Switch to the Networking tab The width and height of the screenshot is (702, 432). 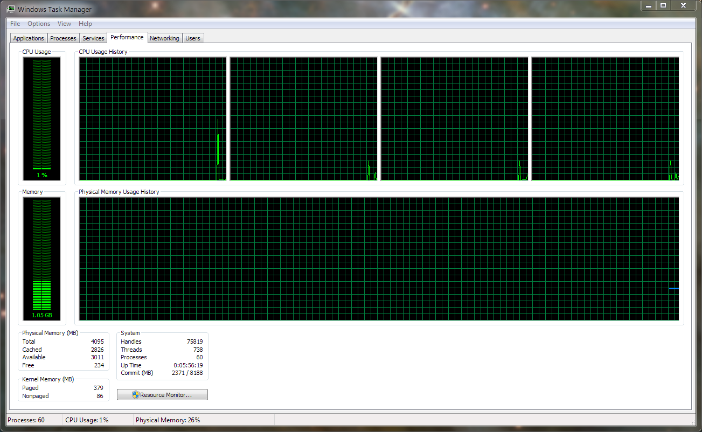pos(164,38)
